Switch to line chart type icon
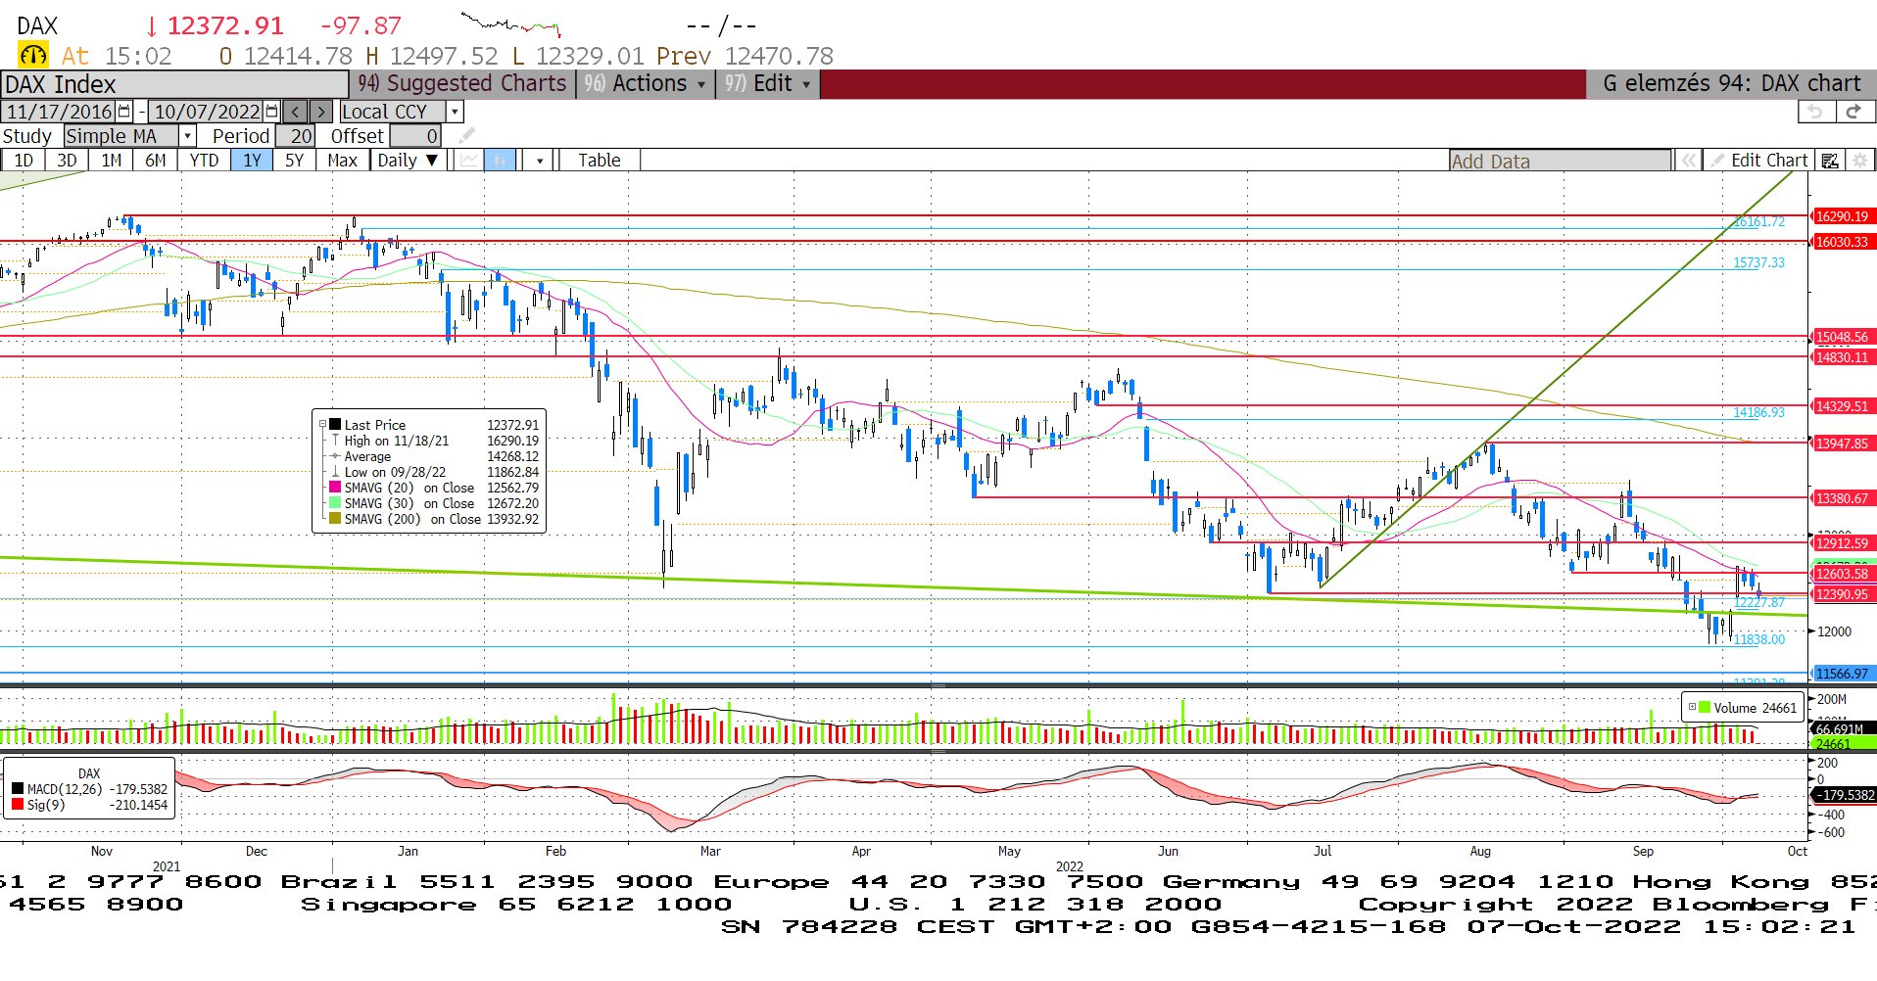Screen dimensions: 1877x981 tap(470, 161)
